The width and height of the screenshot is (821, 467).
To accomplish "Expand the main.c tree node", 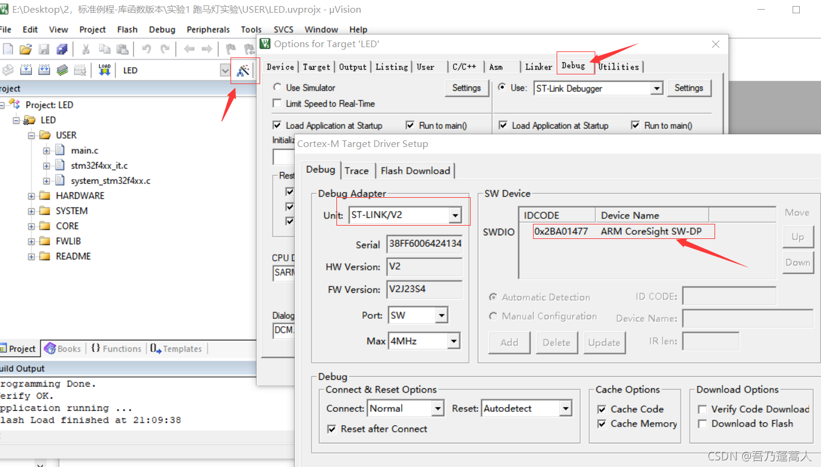I will [47, 150].
